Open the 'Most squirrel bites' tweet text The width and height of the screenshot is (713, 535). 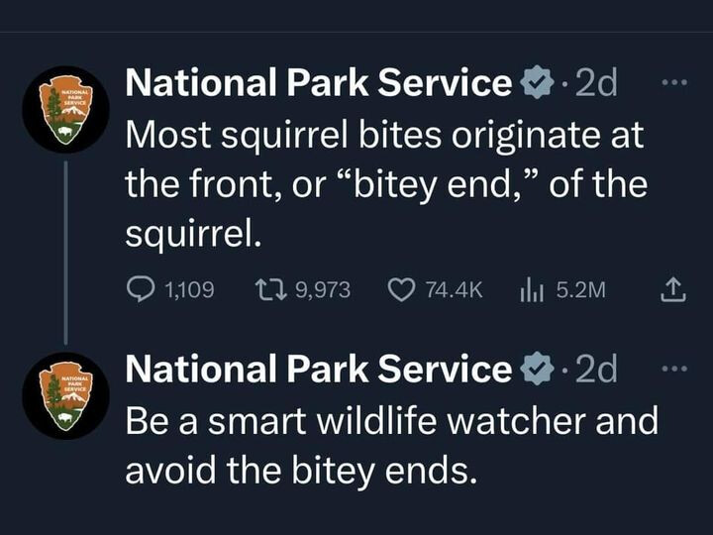pyautogui.click(x=384, y=183)
